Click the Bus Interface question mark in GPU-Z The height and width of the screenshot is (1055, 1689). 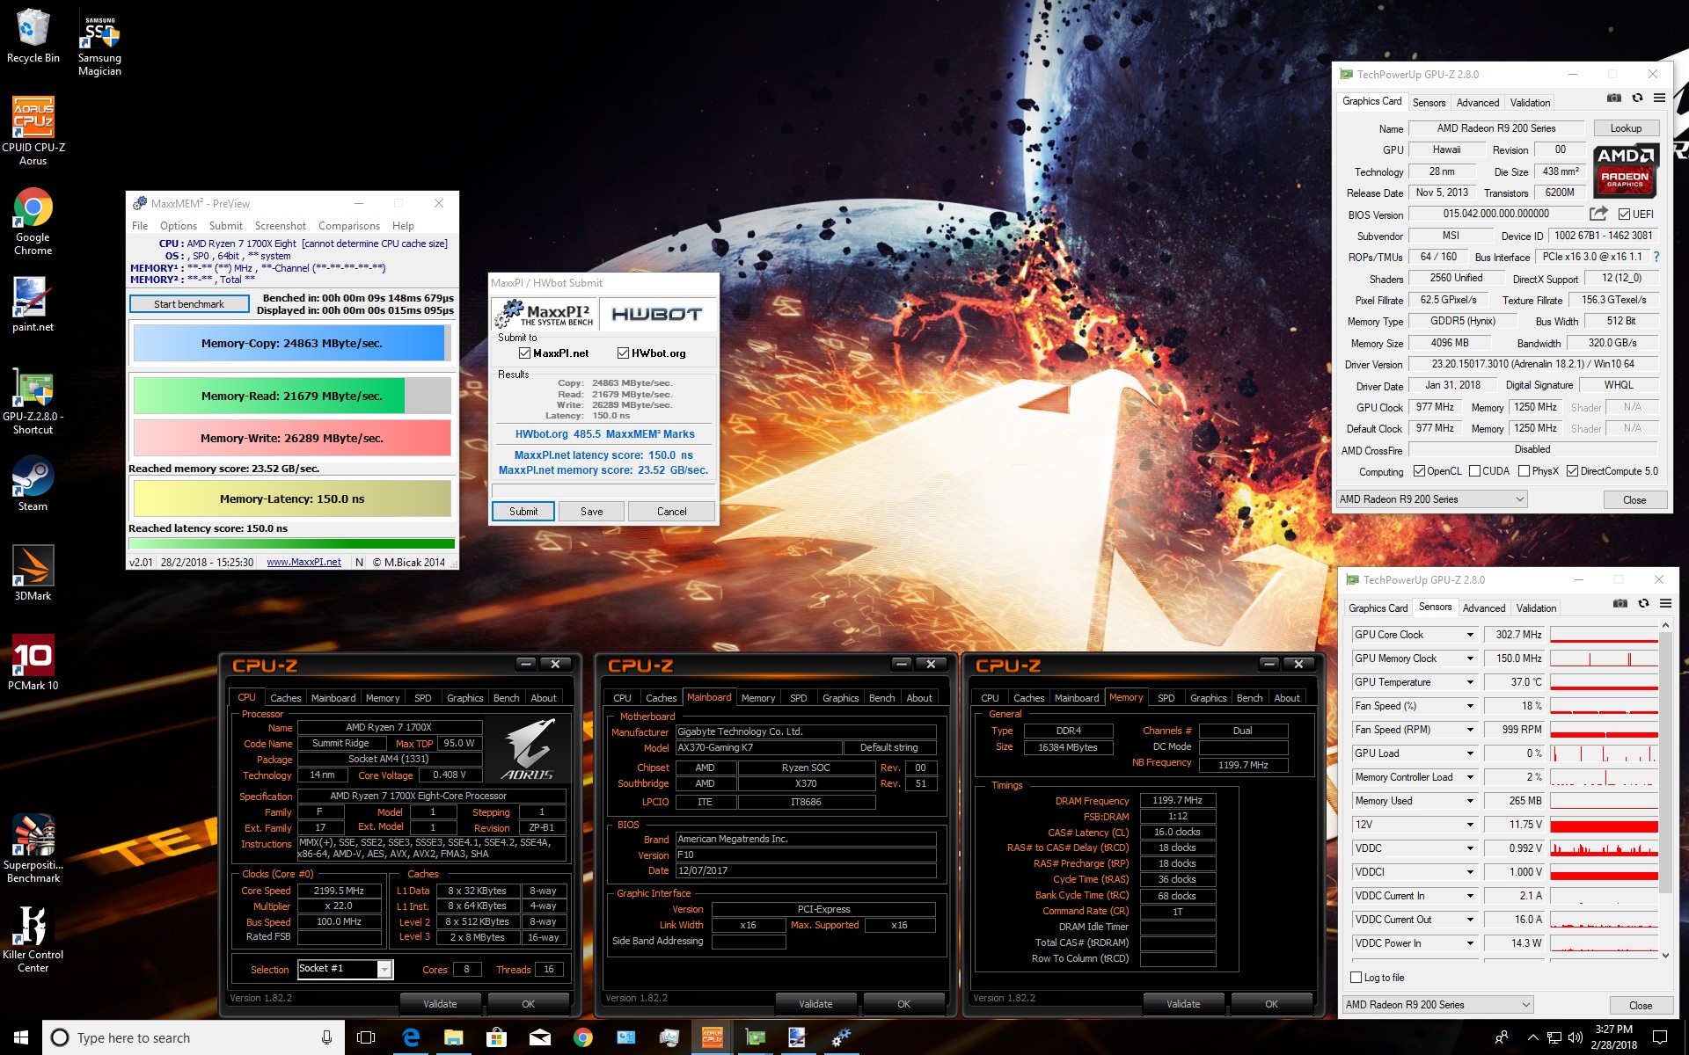tap(1656, 257)
